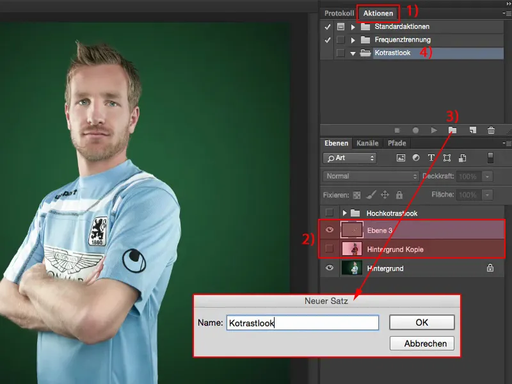Toggle dialog box for Standardaktionen
This screenshot has height=384, width=512.
click(x=340, y=26)
